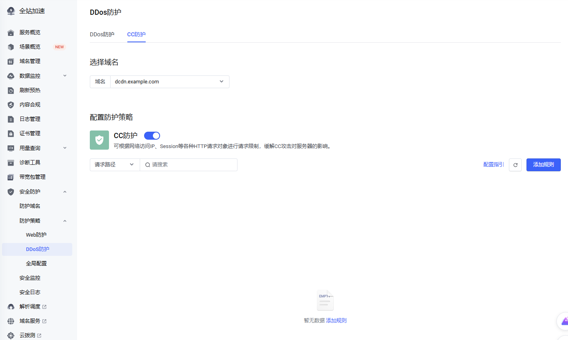
Task: Click the 请搜索 search input field
Action: [x=192, y=165]
